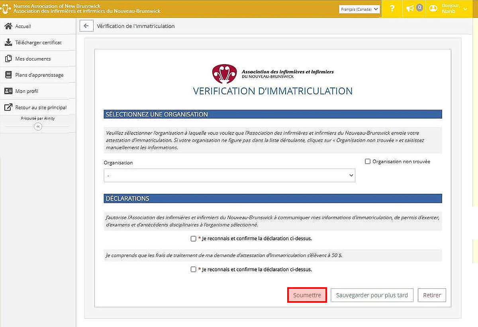This screenshot has height=327, width=478.
Task: Click the Retour au site principal icon
Action: (8, 107)
